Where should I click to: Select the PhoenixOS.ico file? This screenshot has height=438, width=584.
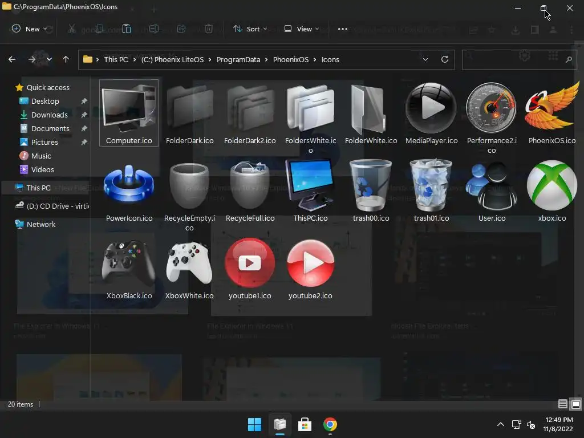tap(552, 113)
